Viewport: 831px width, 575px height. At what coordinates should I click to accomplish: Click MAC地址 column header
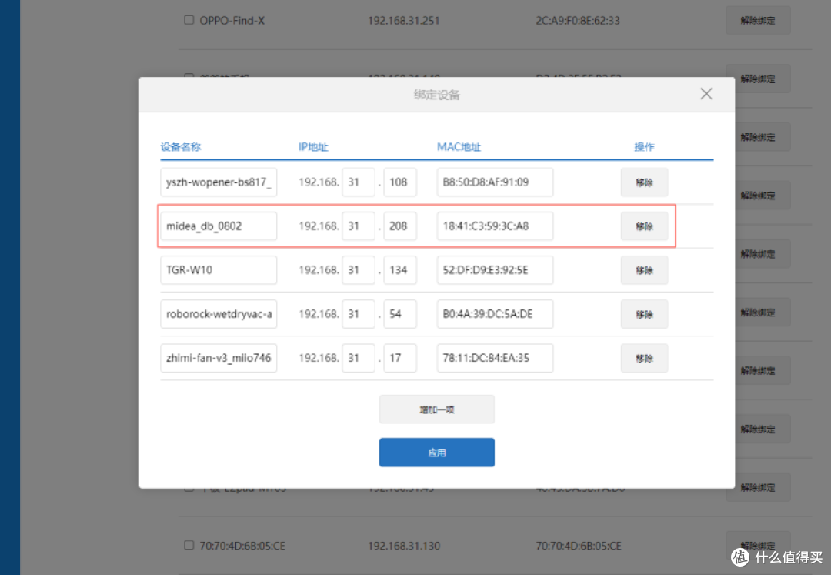459,147
